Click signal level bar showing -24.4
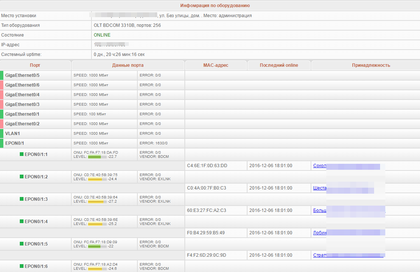 (97, 179)
